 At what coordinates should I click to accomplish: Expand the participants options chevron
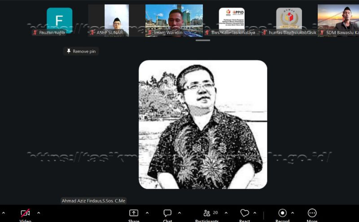[226, 213]
